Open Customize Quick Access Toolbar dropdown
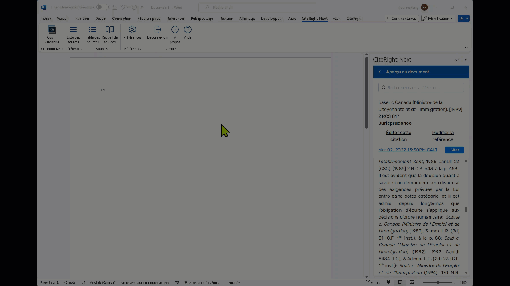 coord(142,7)
